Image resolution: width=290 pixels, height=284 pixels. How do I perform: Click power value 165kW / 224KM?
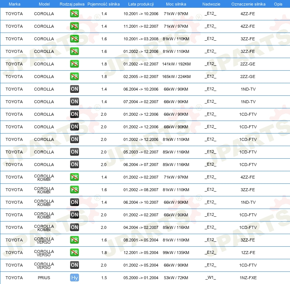click(x=176, y=77)
